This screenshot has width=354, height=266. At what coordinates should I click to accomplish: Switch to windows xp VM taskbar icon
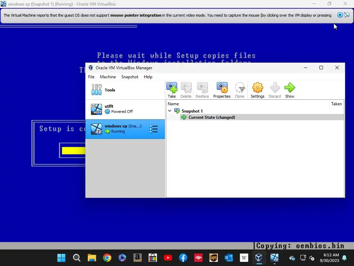click(x=274, y=258)
